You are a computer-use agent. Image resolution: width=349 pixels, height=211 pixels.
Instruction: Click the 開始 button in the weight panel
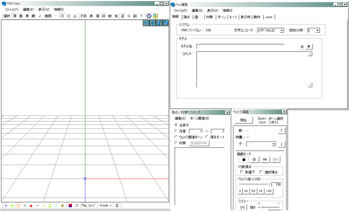[x=244, y=120]
